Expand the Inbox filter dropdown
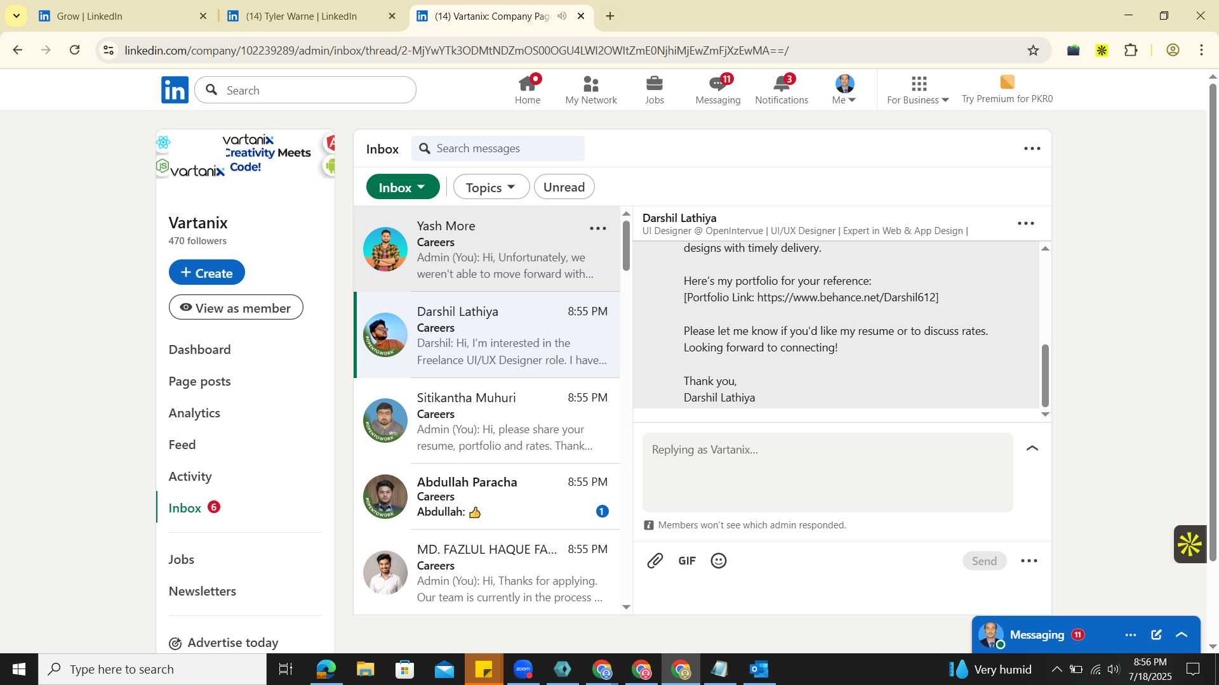1219x685 pixels. 403,187
